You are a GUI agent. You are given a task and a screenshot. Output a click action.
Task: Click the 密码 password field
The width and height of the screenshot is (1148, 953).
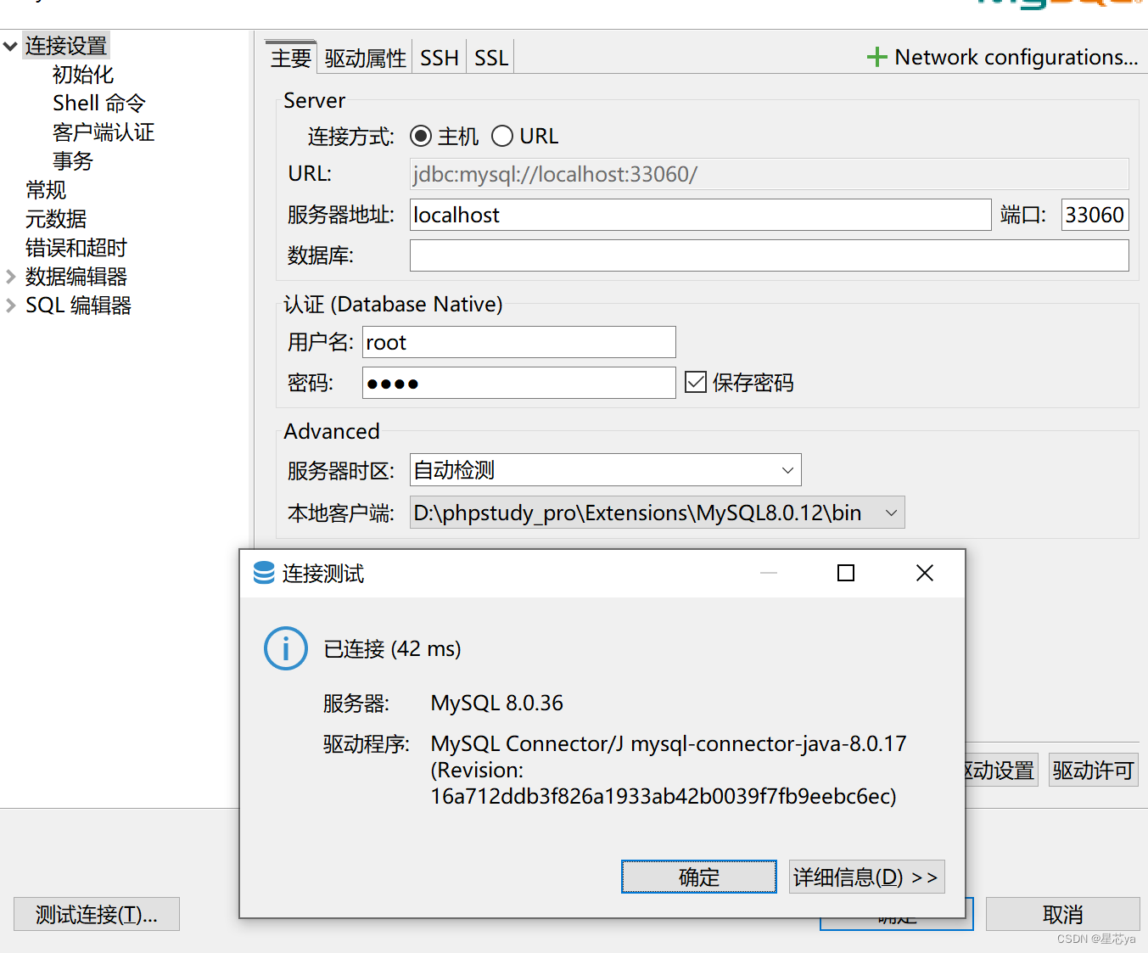518,383
